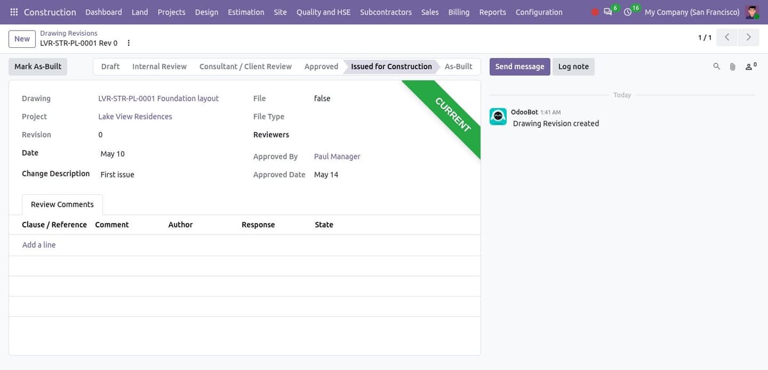The width and height of the screenshot is (768, 370).
Task: Open the Dashboard menu
Action: tap(104, 12)
